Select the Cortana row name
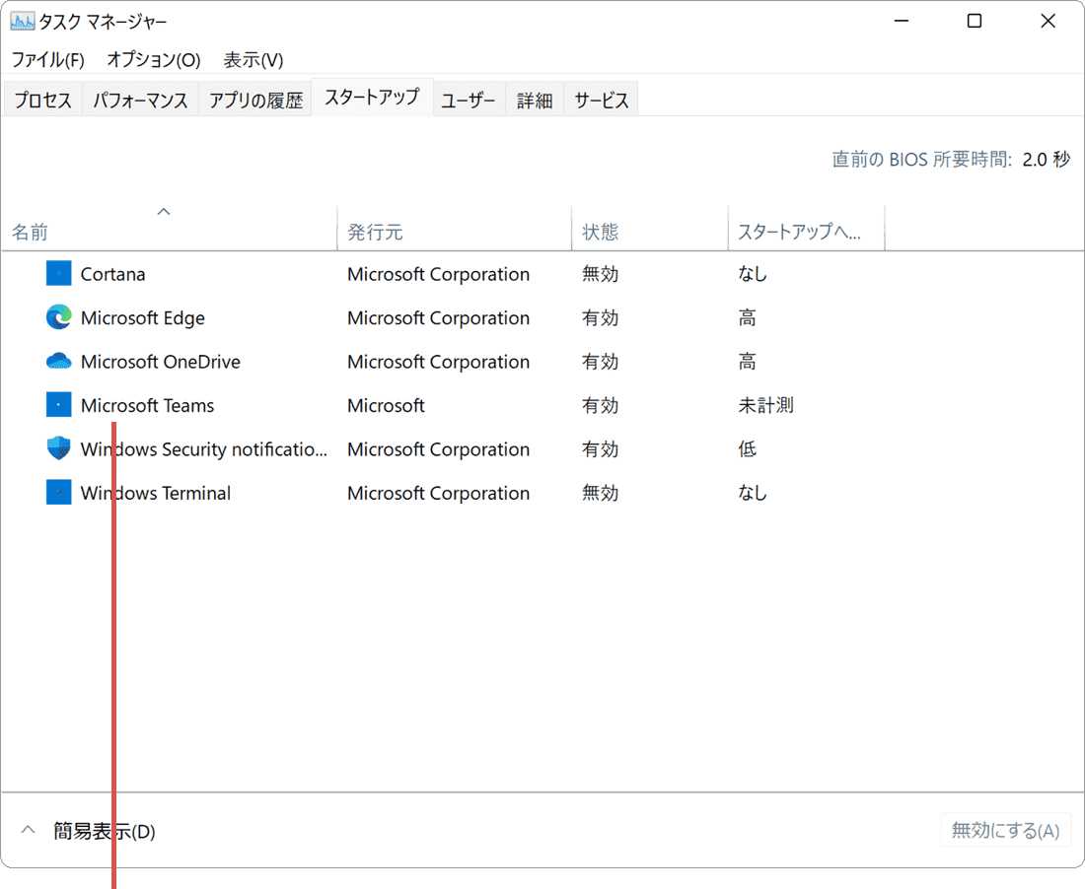This screenshot has width=1085, height=889. pos(112,274)
